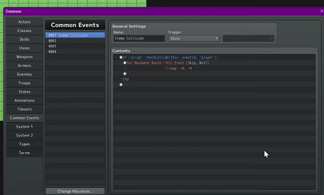The height and width of the screenshot is (195, 324).
Task: Close the Database window
Action: (x=321, y=11)
